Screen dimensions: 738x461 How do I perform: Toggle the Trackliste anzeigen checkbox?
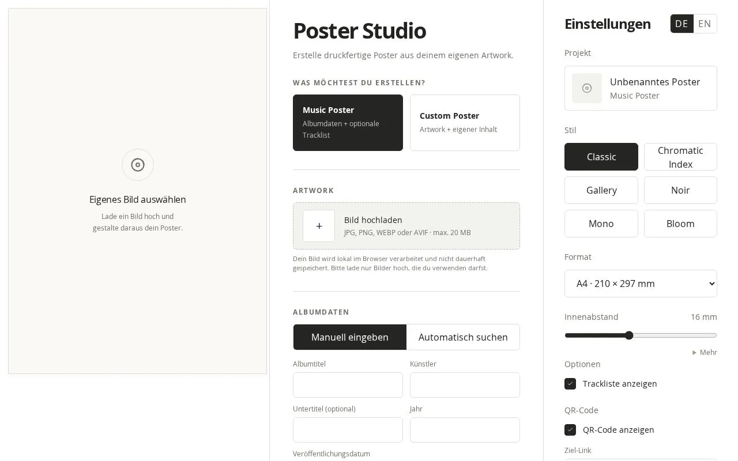coord(570,384)
